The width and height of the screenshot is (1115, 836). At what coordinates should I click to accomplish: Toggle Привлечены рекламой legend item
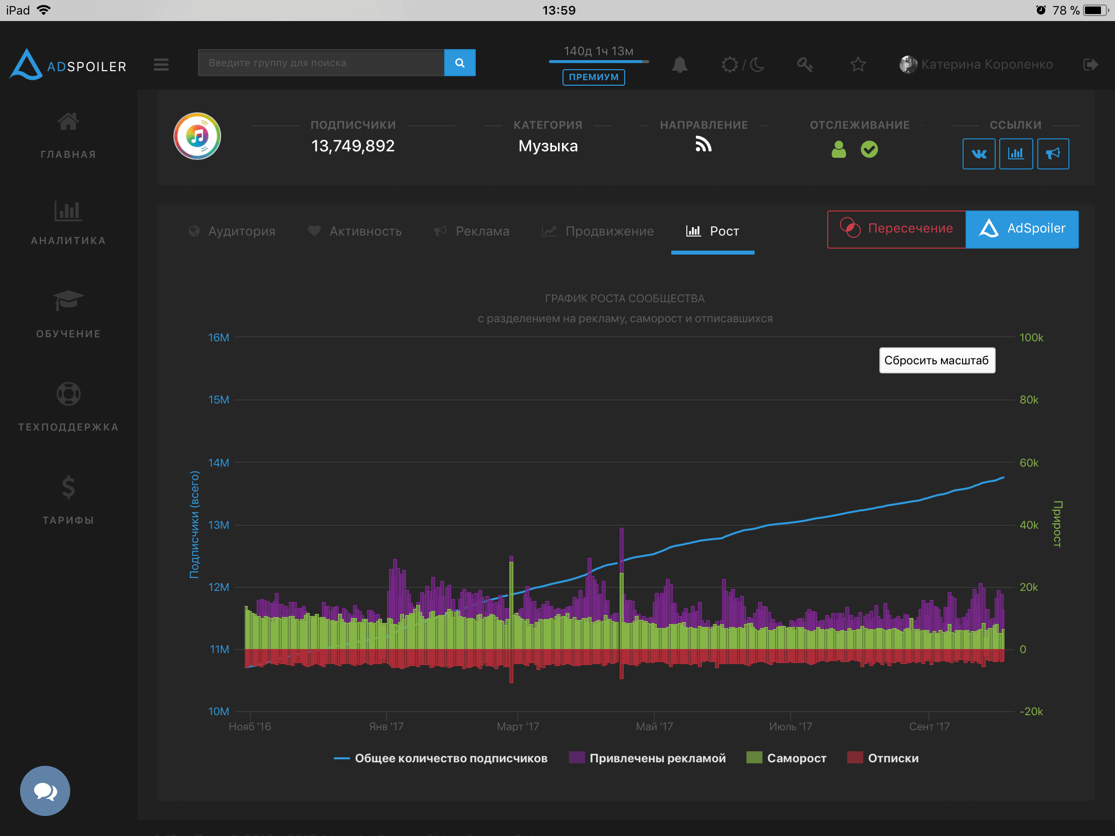point(647,758)
